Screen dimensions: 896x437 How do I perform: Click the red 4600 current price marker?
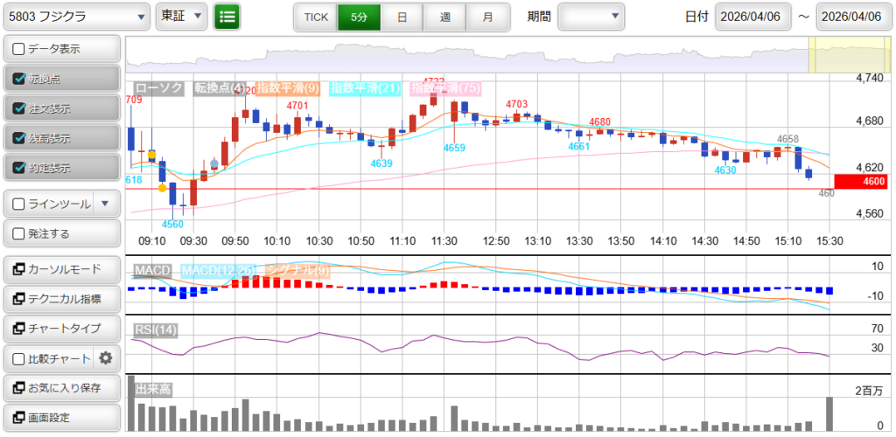click(x=861, y=182)
